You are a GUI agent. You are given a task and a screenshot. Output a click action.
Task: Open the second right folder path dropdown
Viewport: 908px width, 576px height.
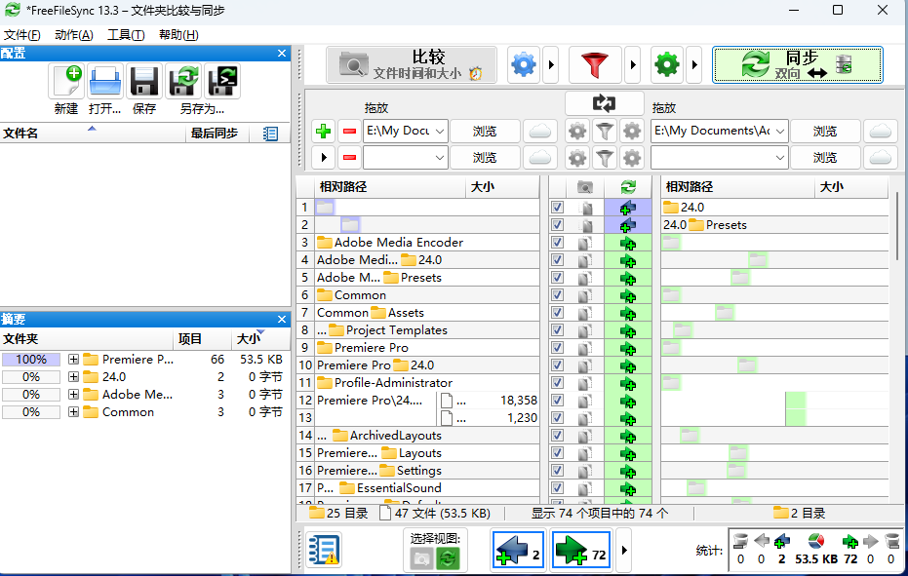(x=780, y=158)
